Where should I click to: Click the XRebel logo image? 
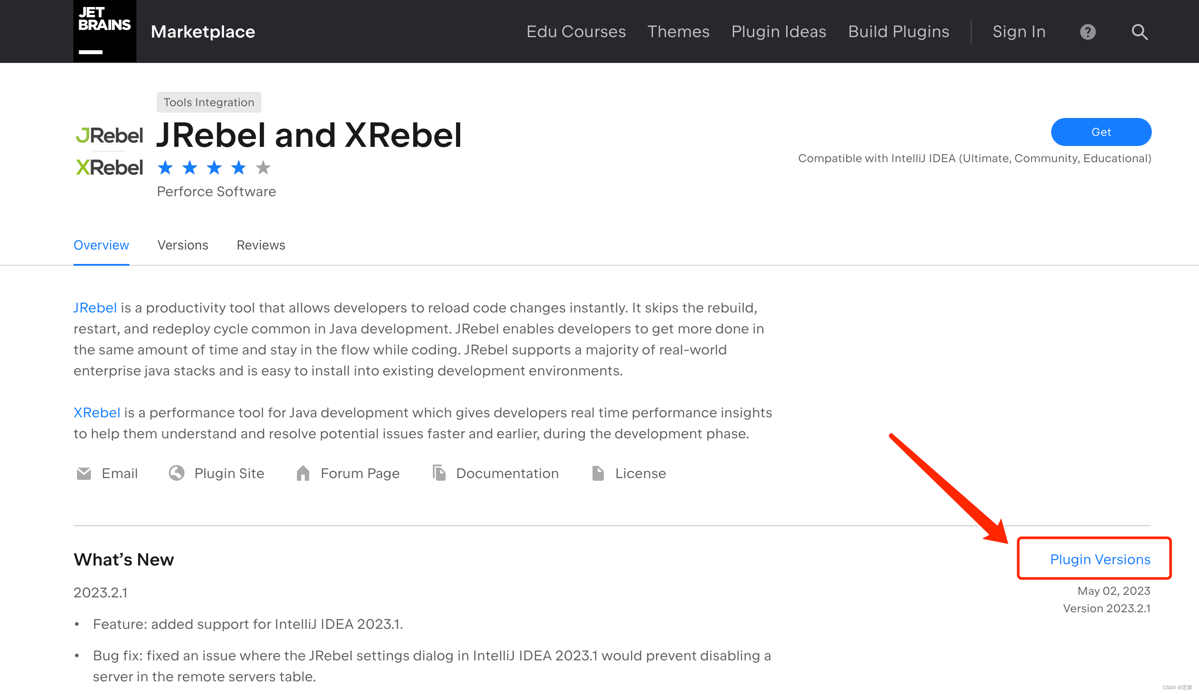109,167
